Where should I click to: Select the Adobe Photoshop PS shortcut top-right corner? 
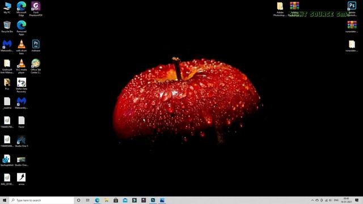coord(352,9)
